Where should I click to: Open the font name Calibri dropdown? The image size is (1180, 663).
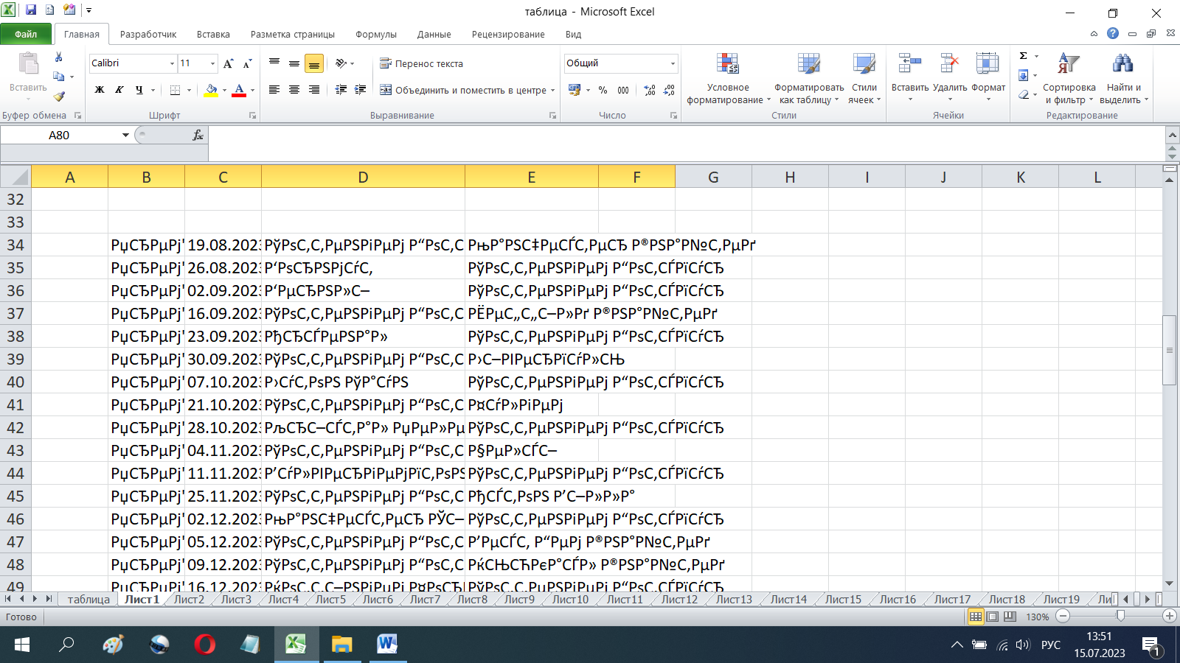172,64
